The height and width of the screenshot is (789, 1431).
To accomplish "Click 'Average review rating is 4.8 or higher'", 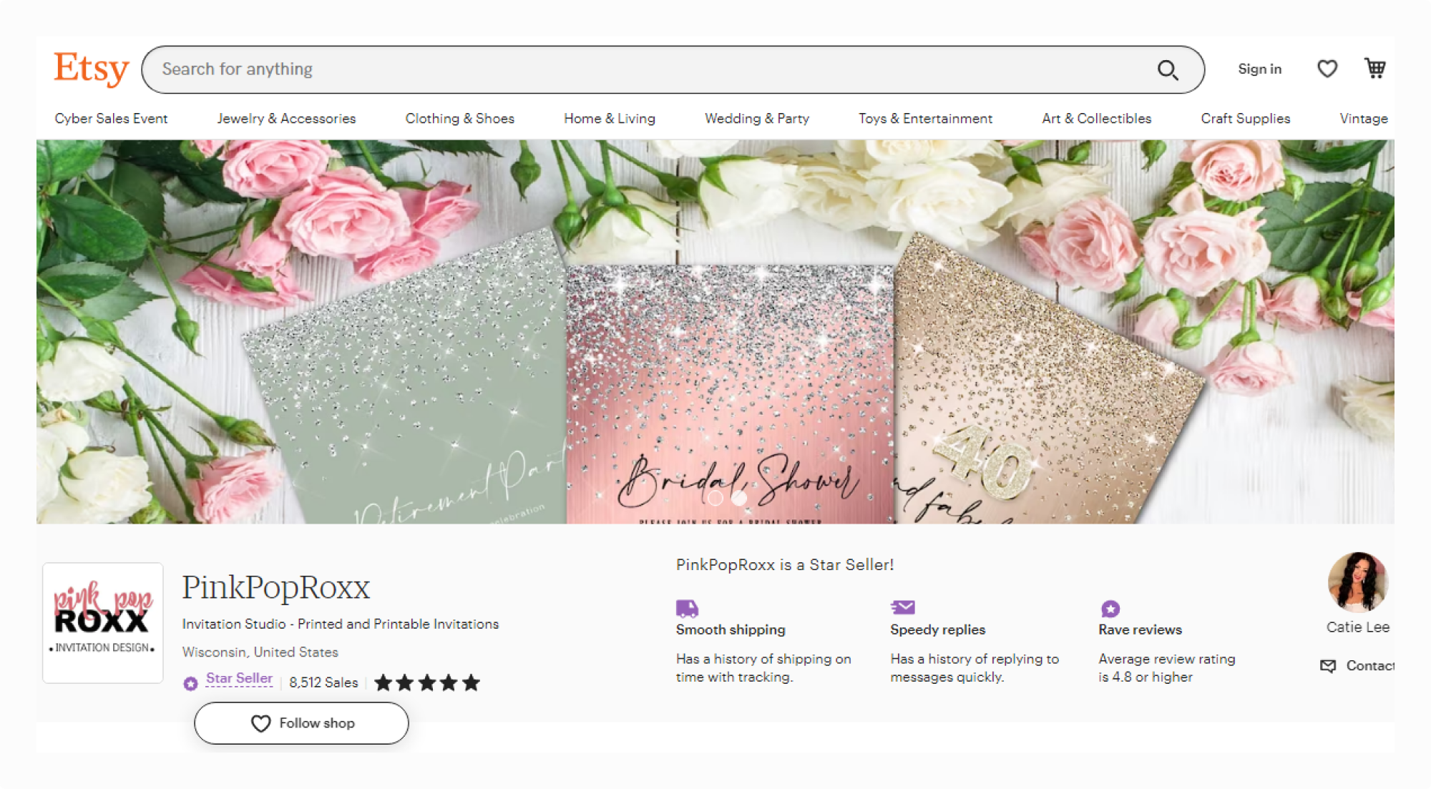I will coord(1166,668).
